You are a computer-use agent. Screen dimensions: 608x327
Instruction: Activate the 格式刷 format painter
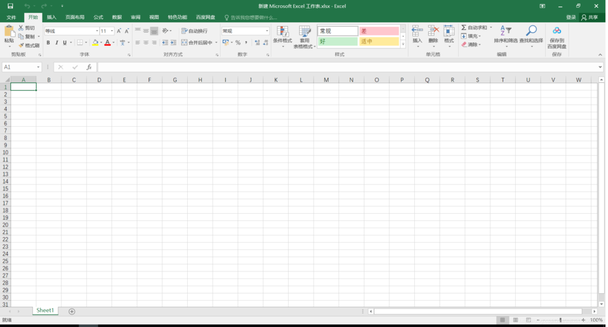29,45
